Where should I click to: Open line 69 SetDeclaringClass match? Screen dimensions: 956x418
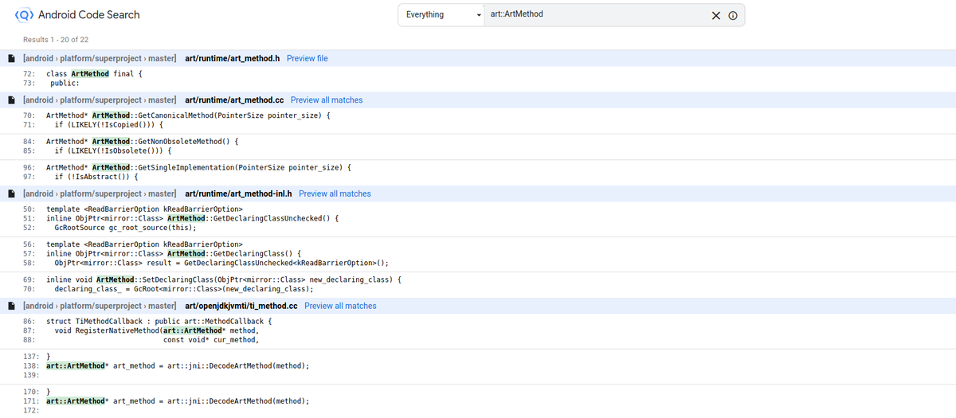tap(224, 279)
